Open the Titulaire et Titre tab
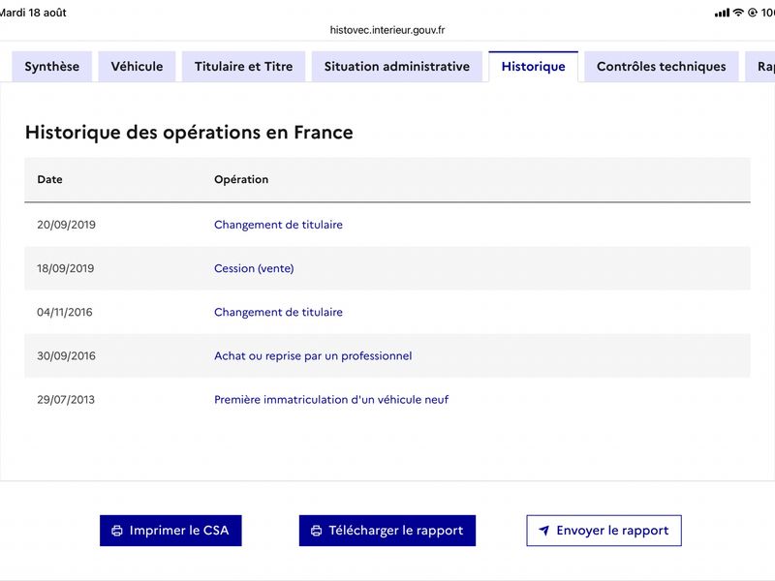Image resolution: width=775 pixels, height=581 pixels. coord(244,66)
